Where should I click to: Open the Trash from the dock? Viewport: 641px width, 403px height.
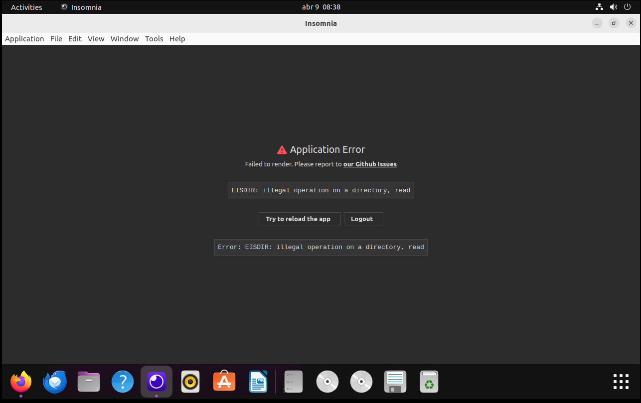pos(429,382)
